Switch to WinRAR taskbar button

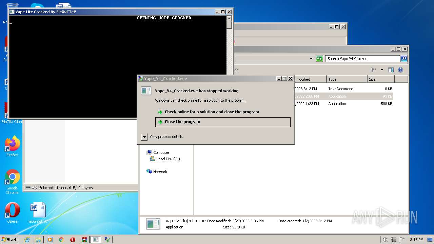tap(84, 240)
